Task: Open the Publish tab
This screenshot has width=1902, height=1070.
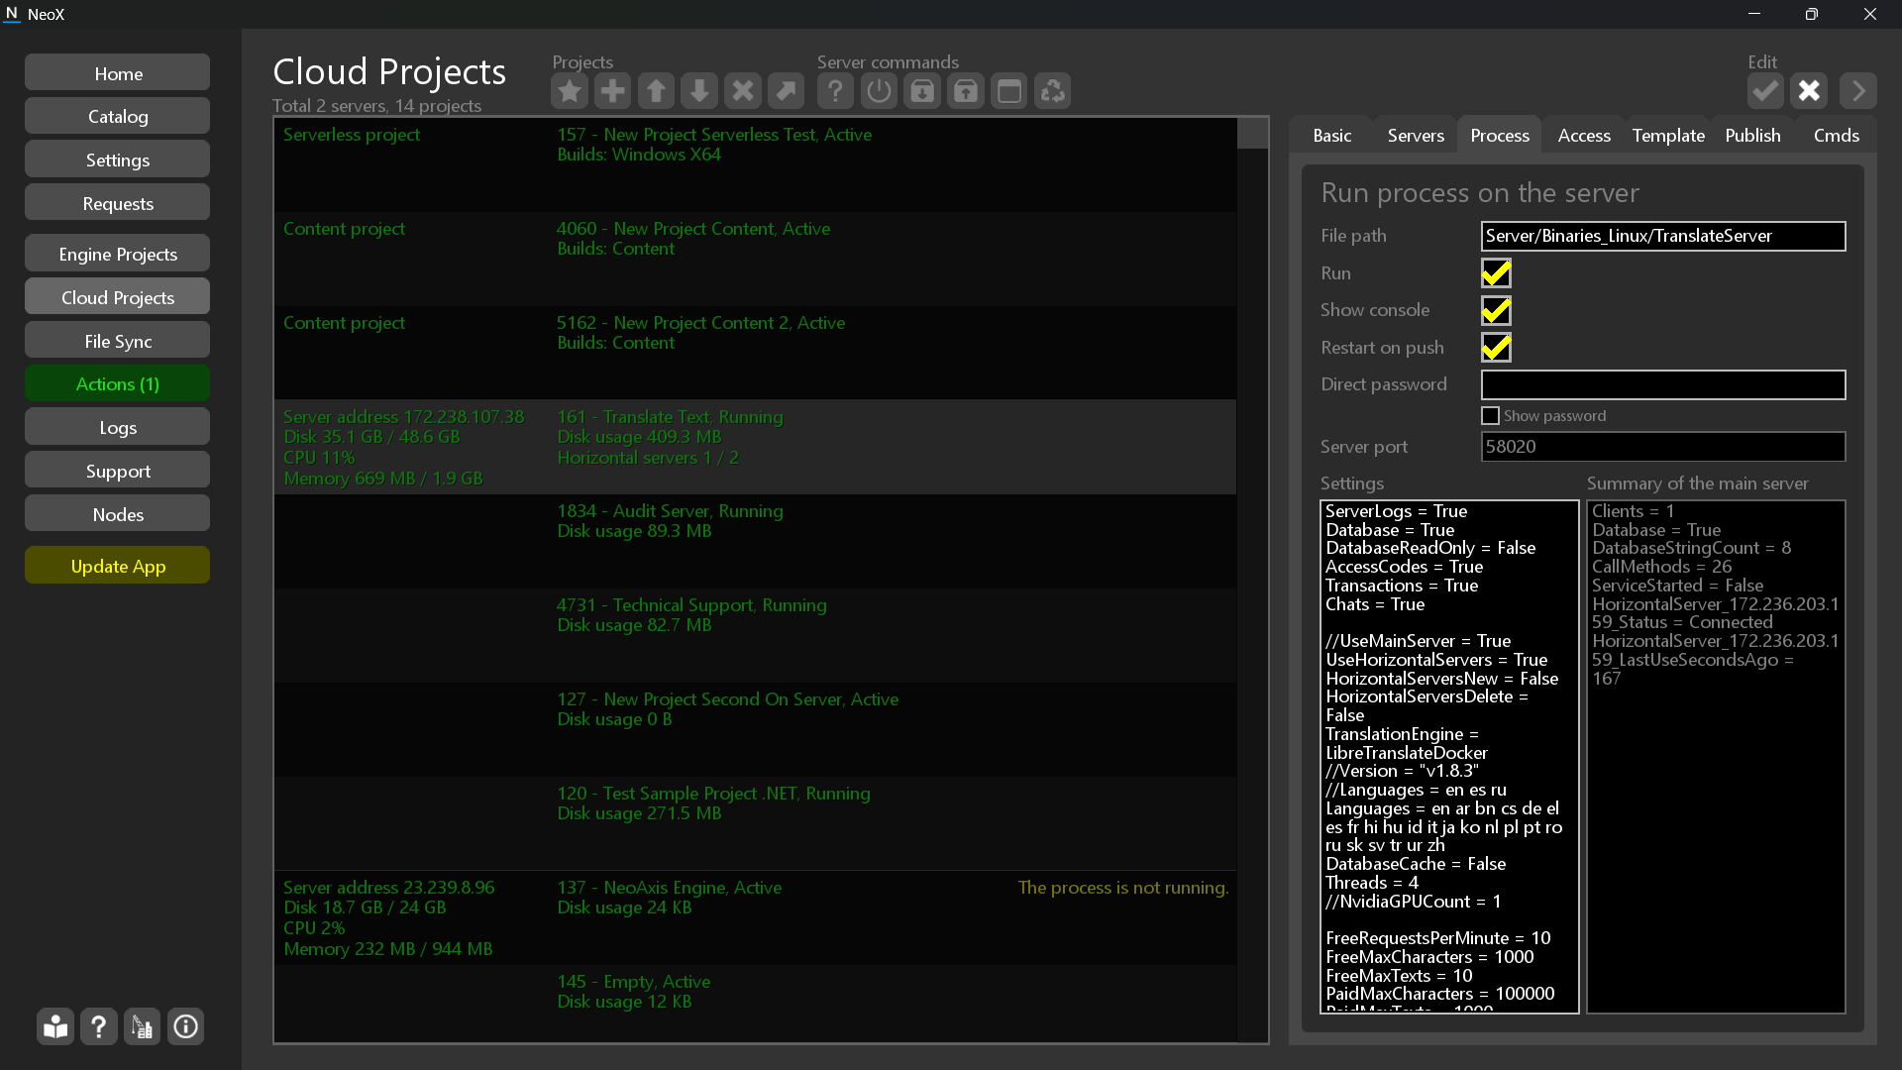Action: (1751, 135)
